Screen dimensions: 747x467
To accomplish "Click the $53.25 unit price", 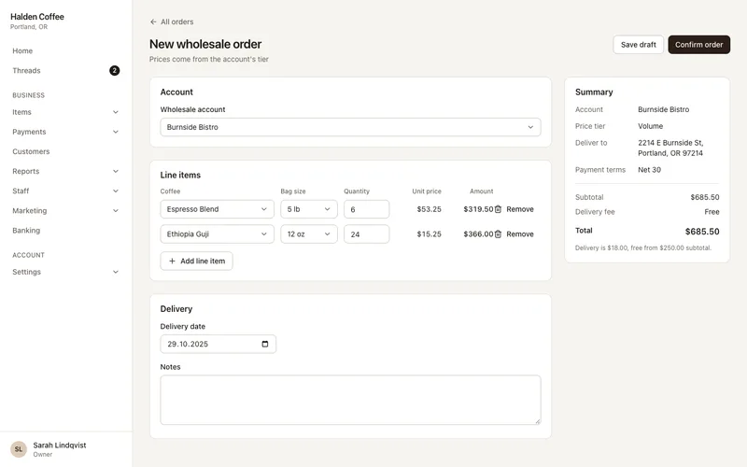I will tap(429, 209).
